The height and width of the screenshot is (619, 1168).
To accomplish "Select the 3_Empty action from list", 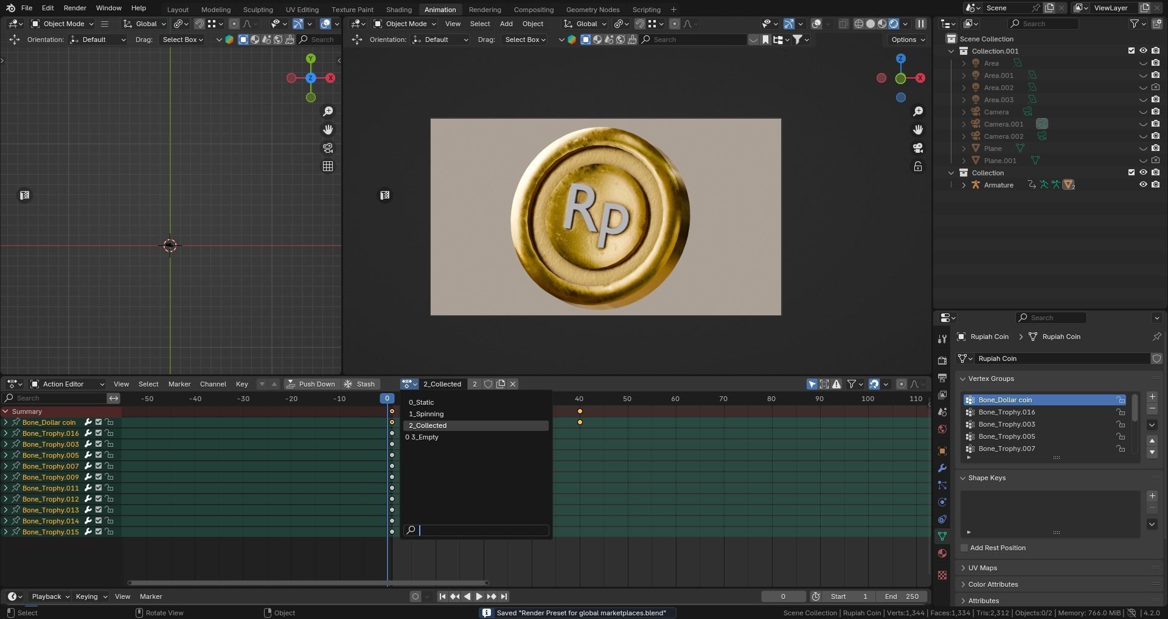I will [x=476, y=437].
